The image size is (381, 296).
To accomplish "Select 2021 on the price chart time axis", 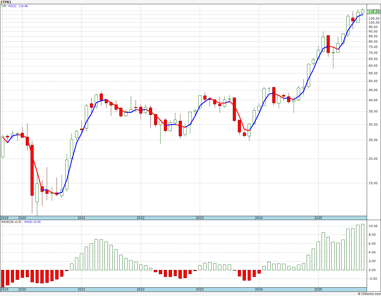I will point(81,218).
